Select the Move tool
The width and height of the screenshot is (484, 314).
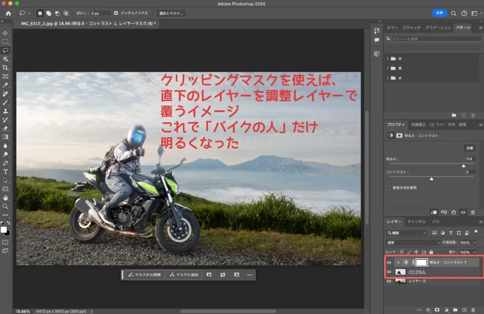coord(6,32)
